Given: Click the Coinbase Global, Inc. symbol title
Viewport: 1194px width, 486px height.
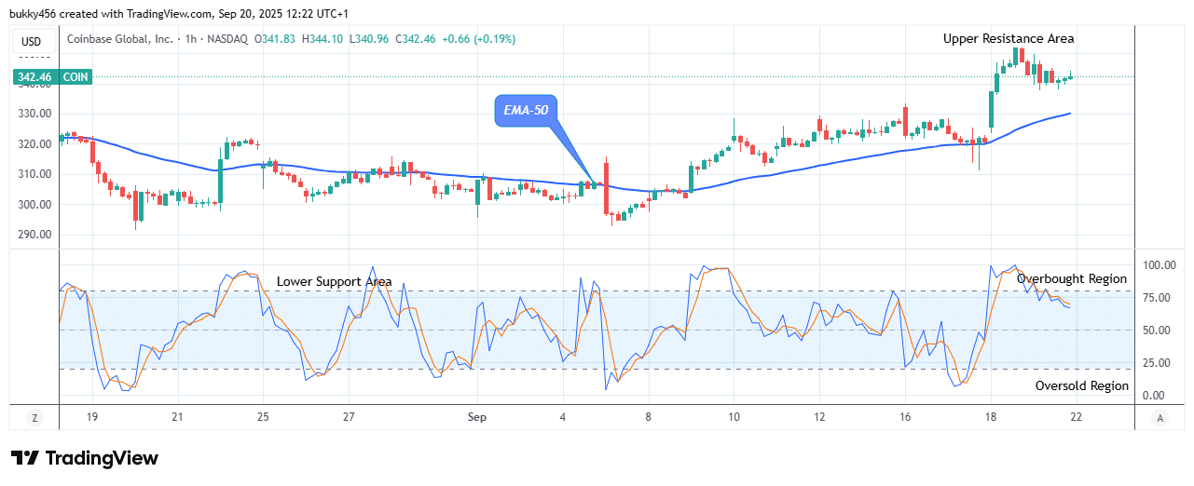Looking at the screenshot, I should pyautogui.click(x=119, y=39).
